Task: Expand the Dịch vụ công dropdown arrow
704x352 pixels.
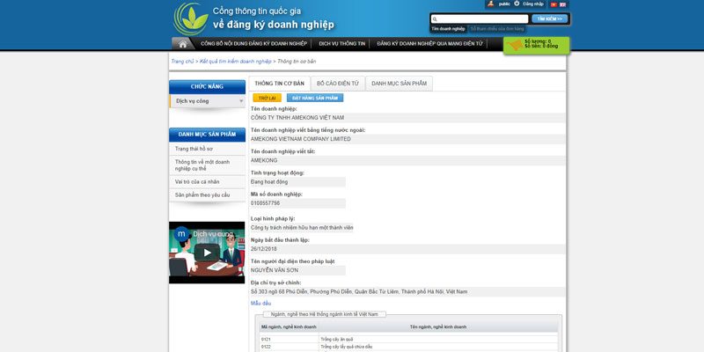Action: [x=241, y=101]
